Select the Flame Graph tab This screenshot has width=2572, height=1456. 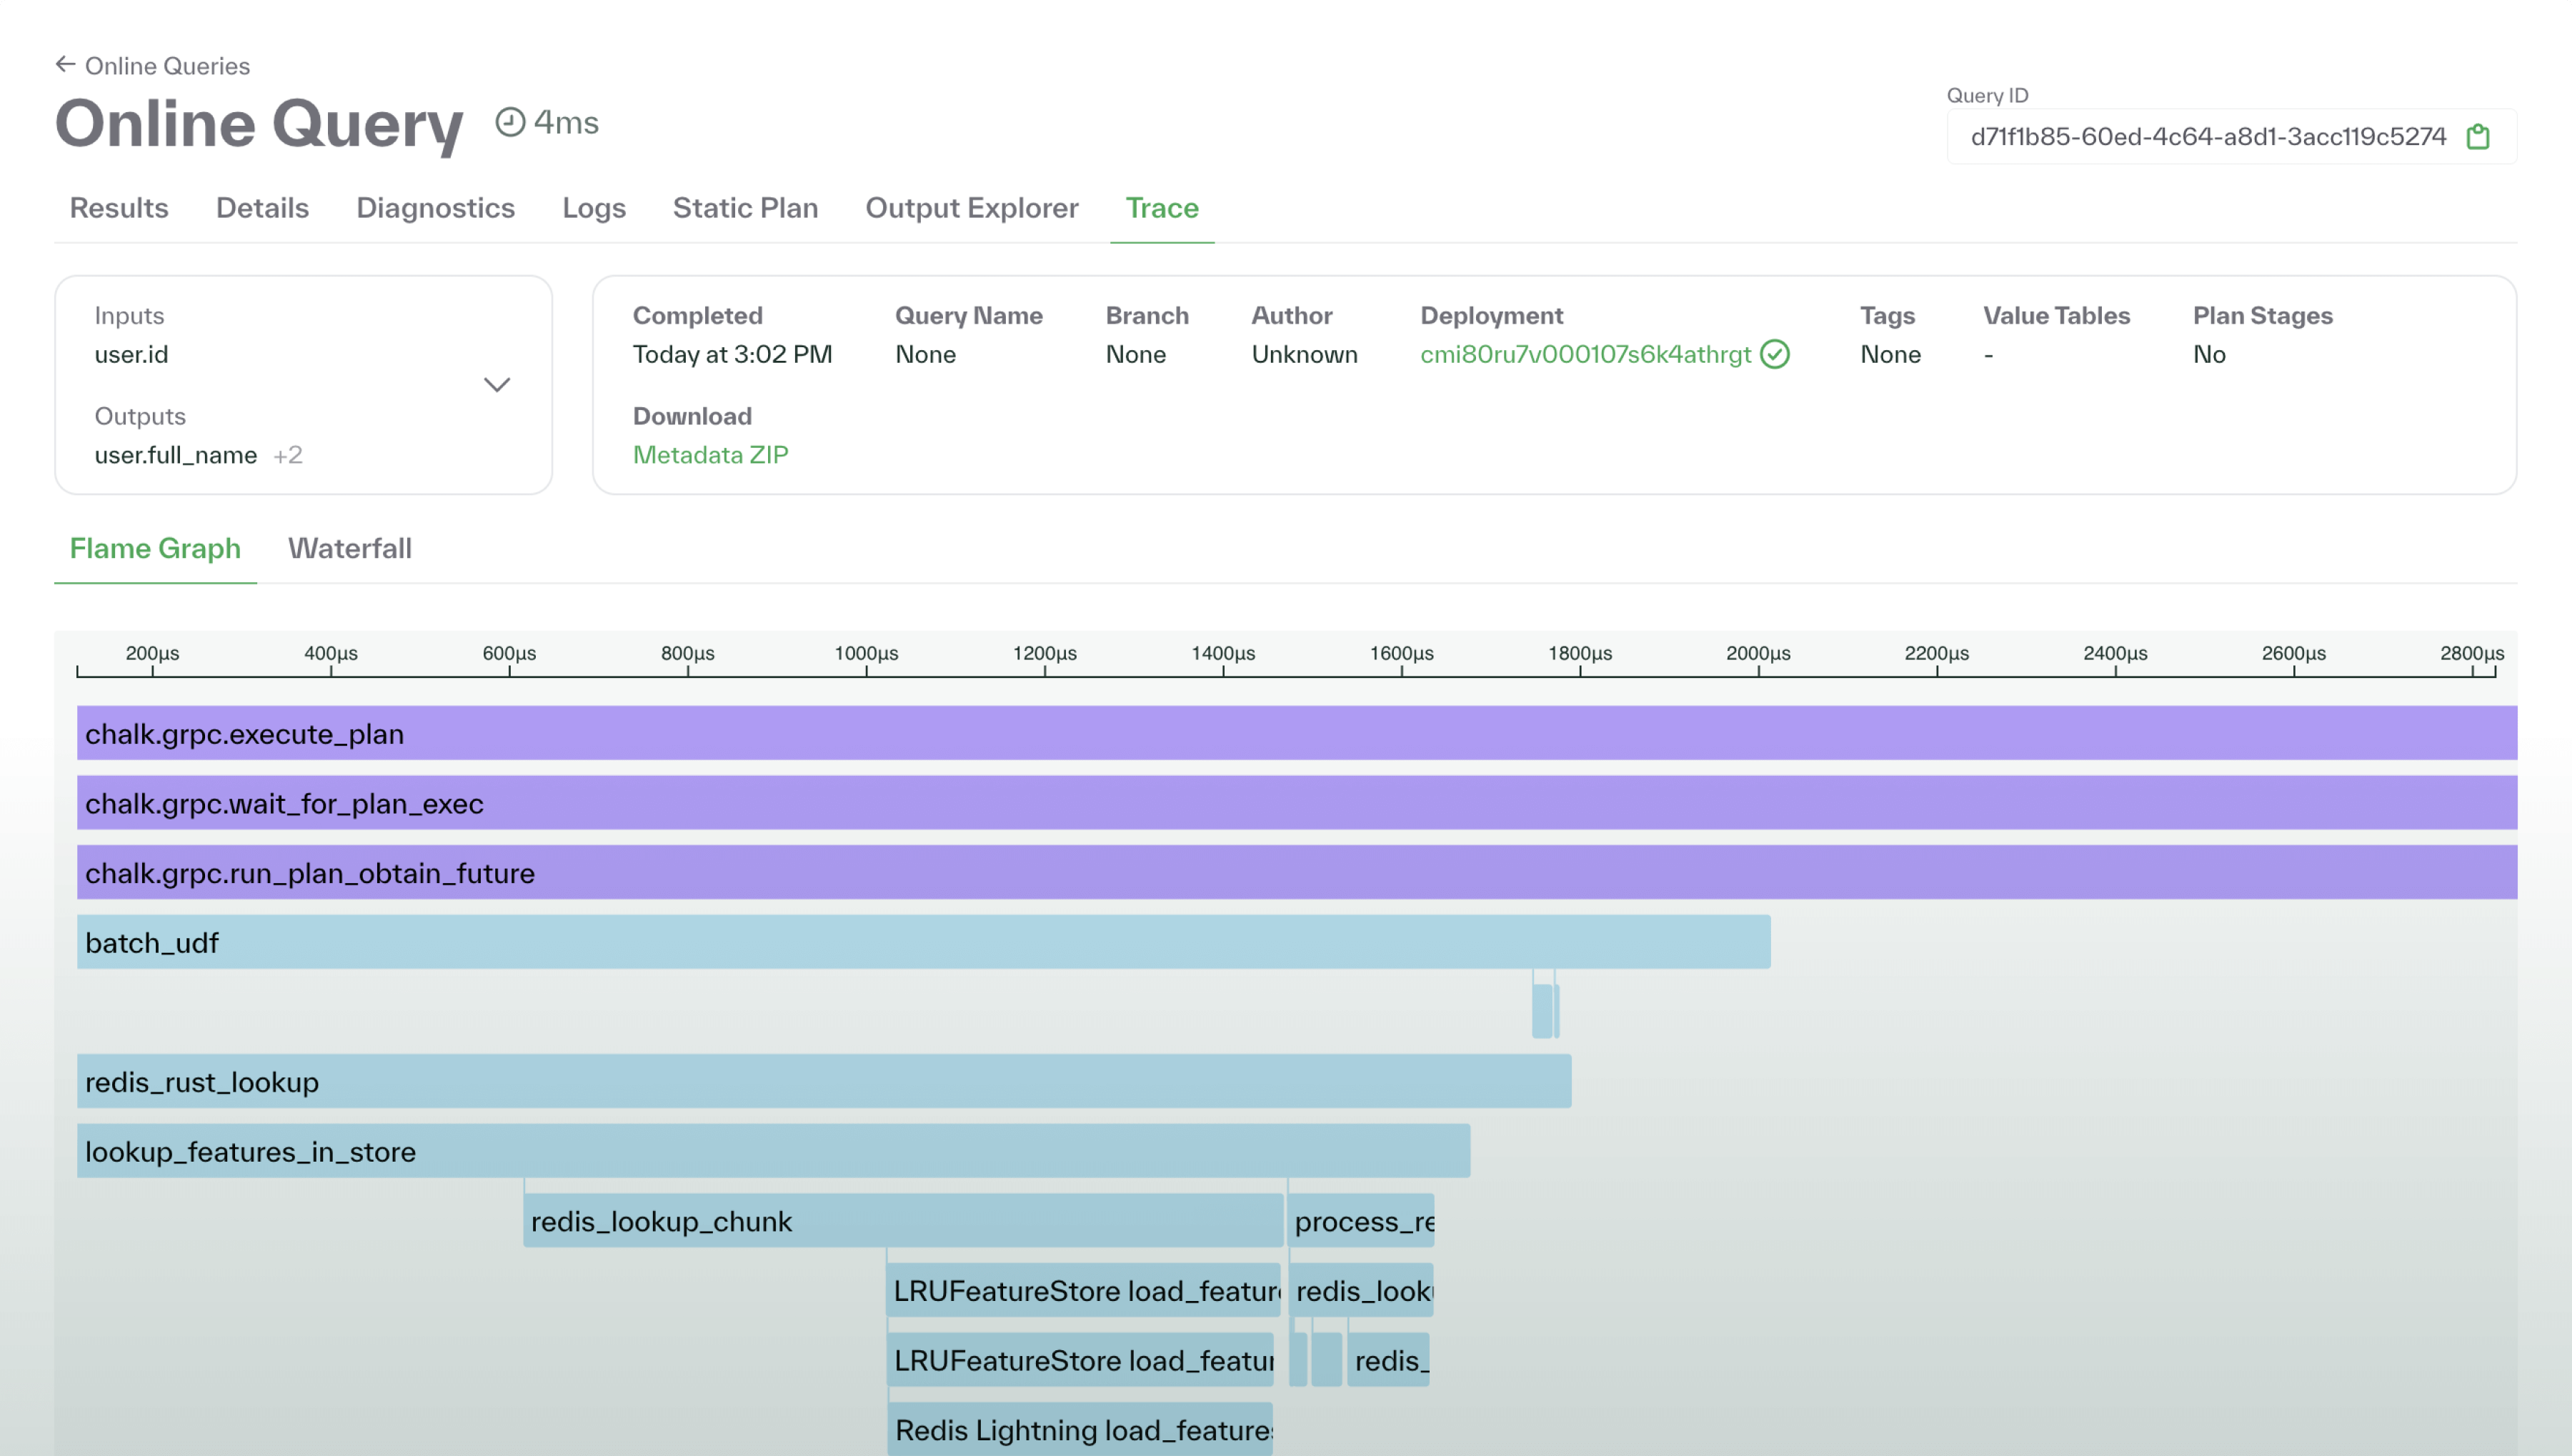(155, 548)
